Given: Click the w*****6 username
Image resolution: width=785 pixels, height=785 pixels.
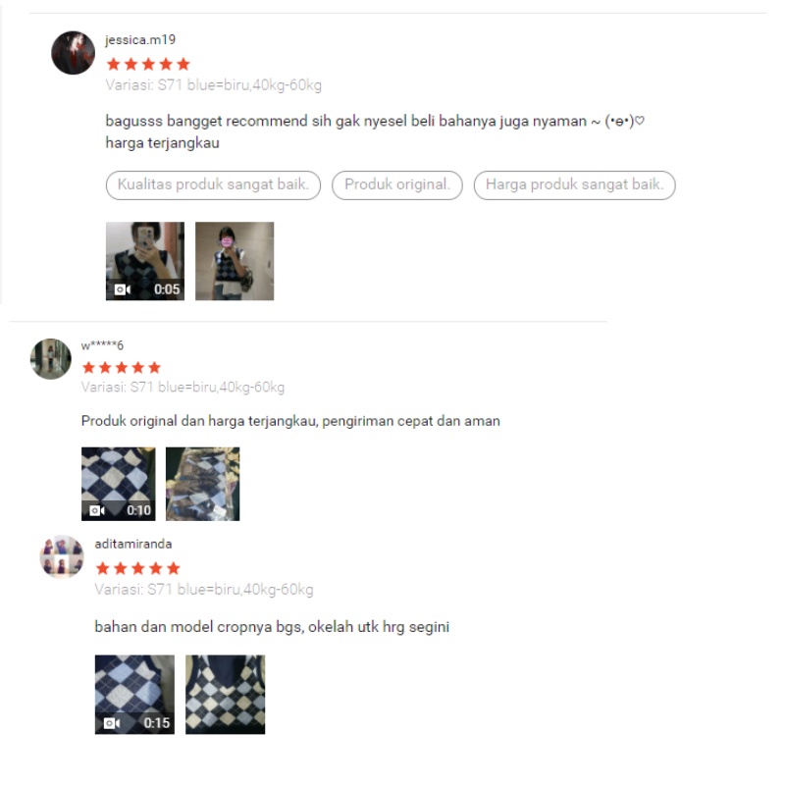Looking at the screenshot, I should click(102, 345).
